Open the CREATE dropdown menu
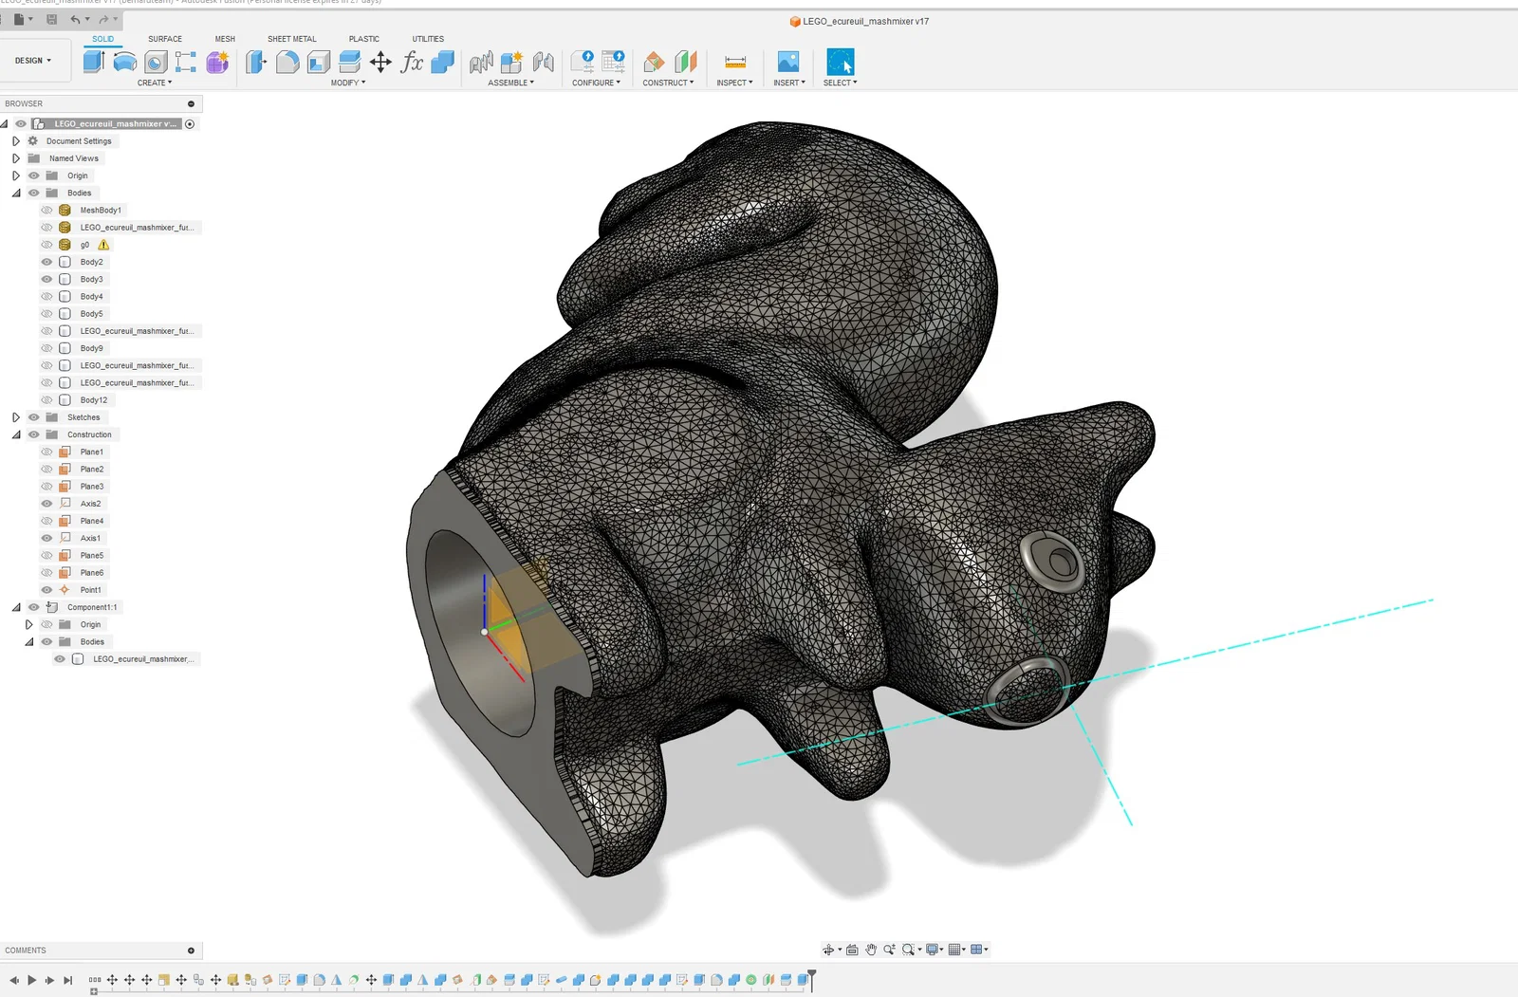The height and width of the screenshot is (997, 1518). click(x=155, y=83)
